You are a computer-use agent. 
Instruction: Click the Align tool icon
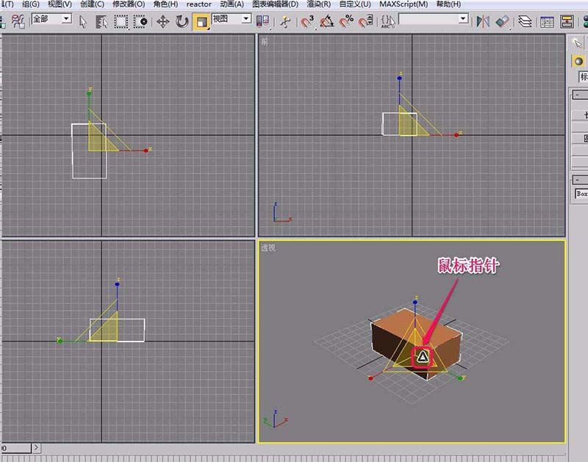point(502,21)
